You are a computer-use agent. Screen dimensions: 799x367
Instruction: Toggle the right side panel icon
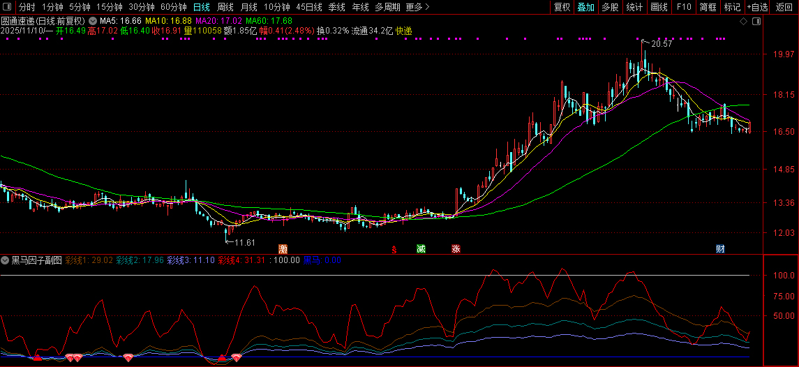756,22
